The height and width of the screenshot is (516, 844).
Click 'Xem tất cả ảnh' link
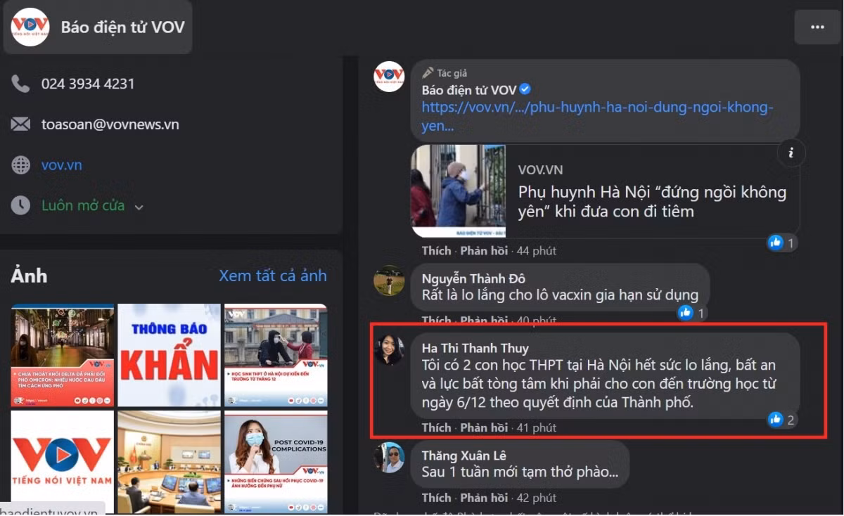pos(272,276)
